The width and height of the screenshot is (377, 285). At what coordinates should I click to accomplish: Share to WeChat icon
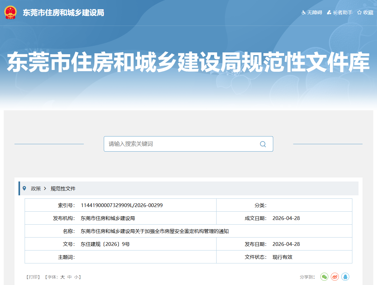[x=324, y=277]
